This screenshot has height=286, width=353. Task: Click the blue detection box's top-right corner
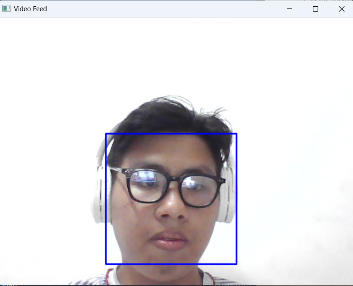tap(236, 134)
